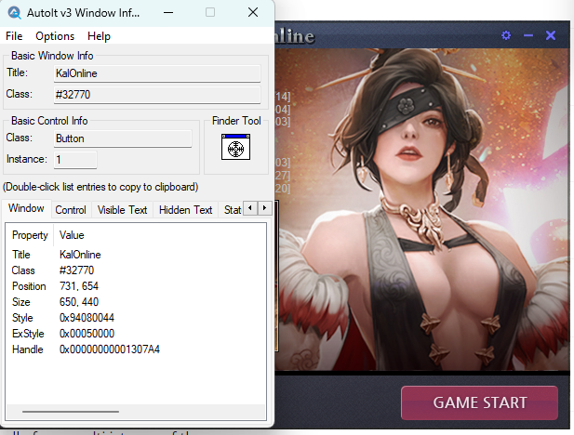Image resolution: width=574 pixels, height=435 pixels.
Task: Open the File menu
Action: tap(14, 36)
